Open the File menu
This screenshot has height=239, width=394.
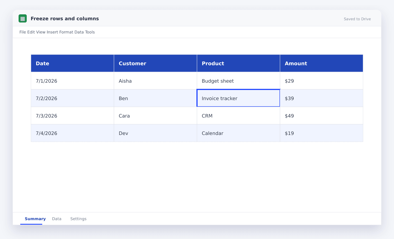[23, 32]
